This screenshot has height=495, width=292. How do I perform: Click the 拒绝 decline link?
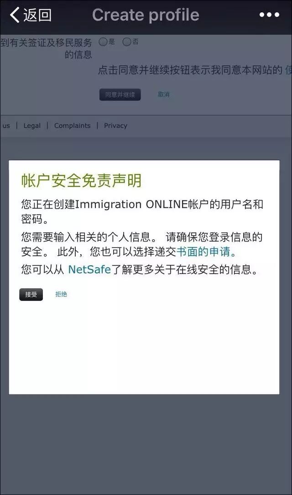click(x=61, y=294)
